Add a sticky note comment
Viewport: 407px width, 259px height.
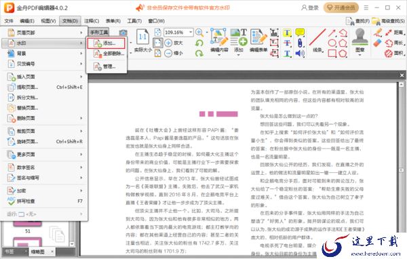point(300,33)
